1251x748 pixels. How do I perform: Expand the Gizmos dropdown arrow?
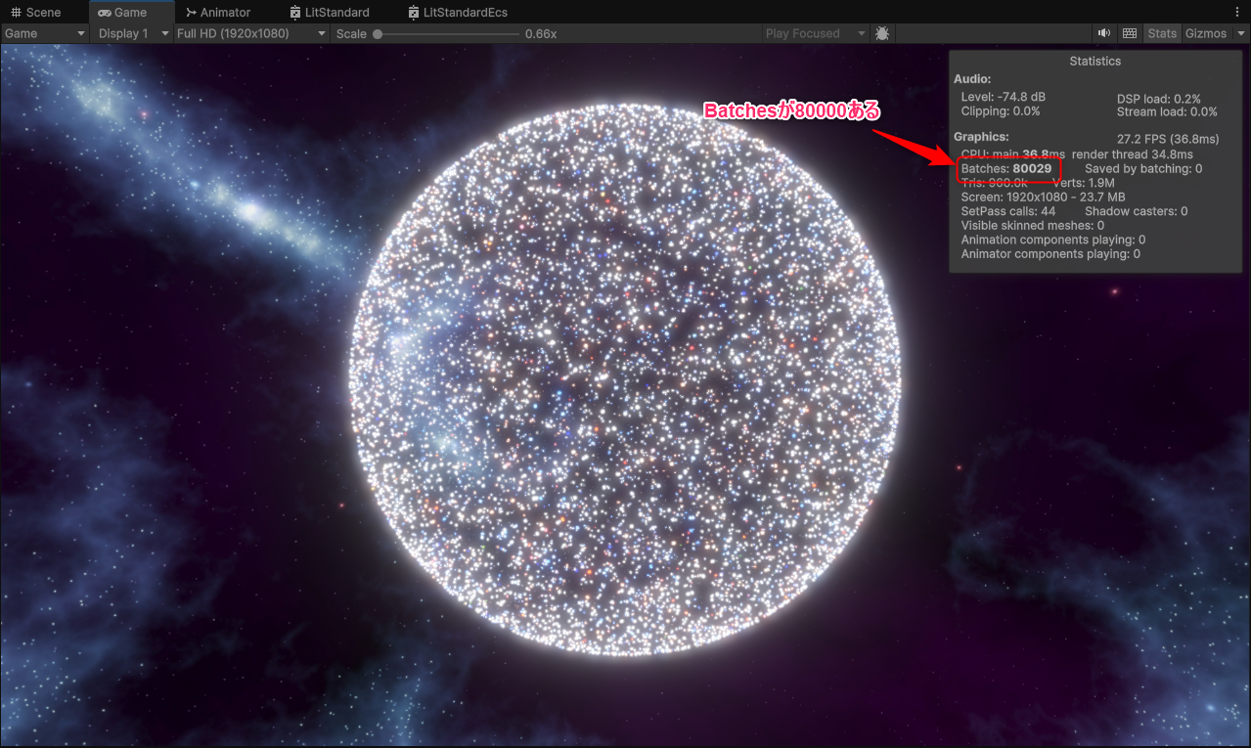pyautogui.click(x=1239, y=32)
